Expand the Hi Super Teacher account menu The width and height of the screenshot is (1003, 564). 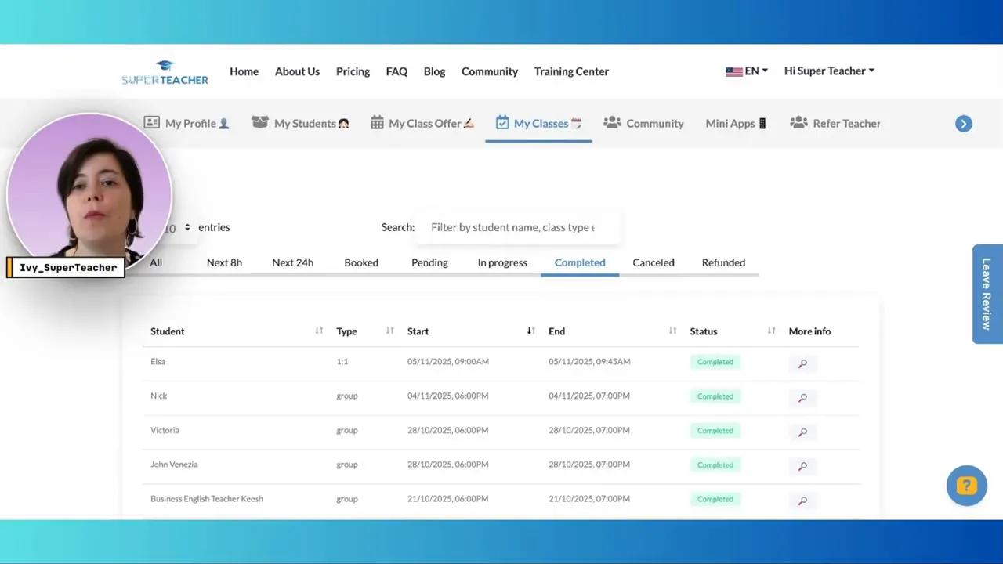click(829, 71)
